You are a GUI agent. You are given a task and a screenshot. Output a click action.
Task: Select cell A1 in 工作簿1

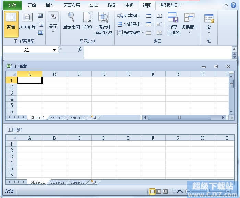coord(30,80)
